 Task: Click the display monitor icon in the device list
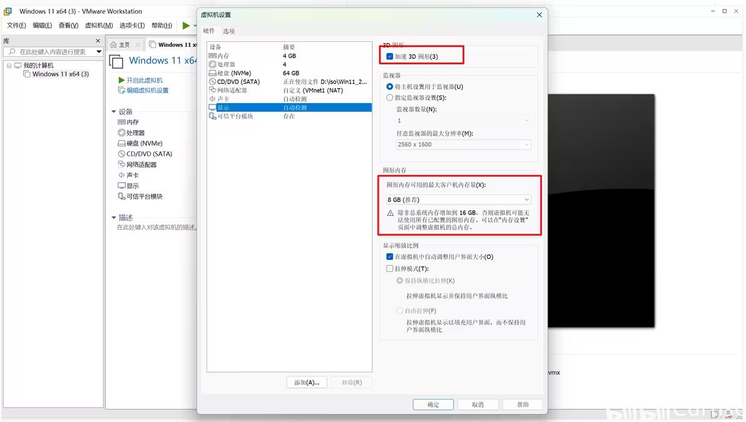point(213,108)
